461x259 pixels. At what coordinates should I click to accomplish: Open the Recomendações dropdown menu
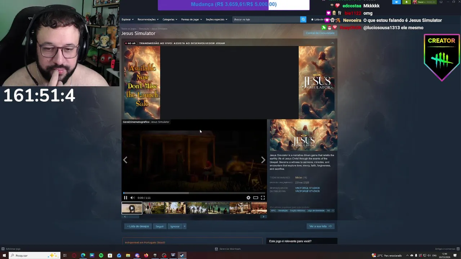click(x=148, y=19)
